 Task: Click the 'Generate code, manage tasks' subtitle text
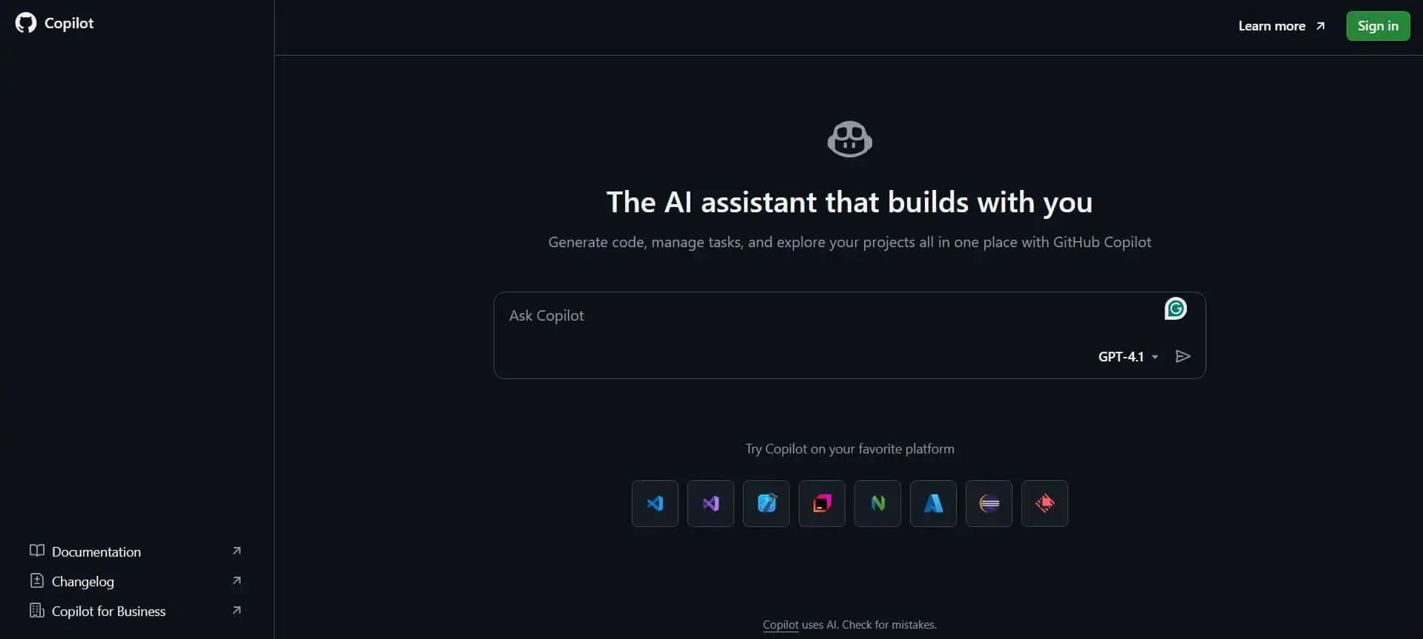click(x=849, y=242)
